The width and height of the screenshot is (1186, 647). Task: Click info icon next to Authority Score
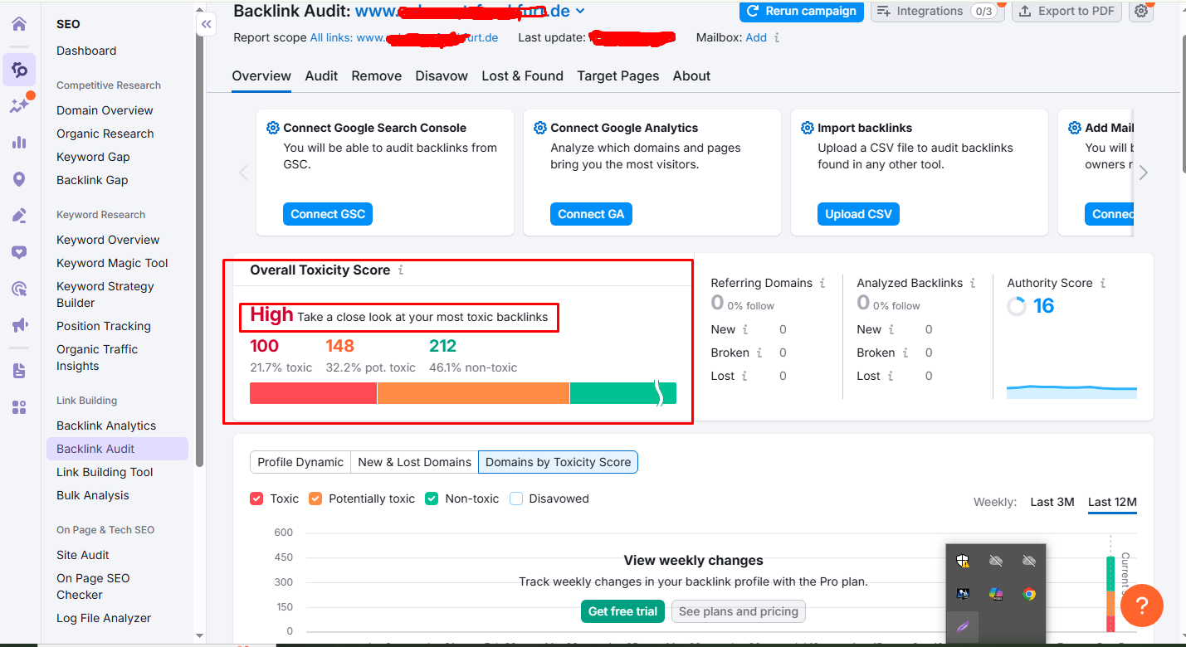1103,284
